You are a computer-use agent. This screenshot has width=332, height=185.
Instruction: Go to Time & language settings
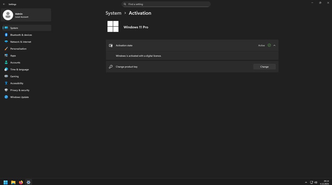point(27,69)
